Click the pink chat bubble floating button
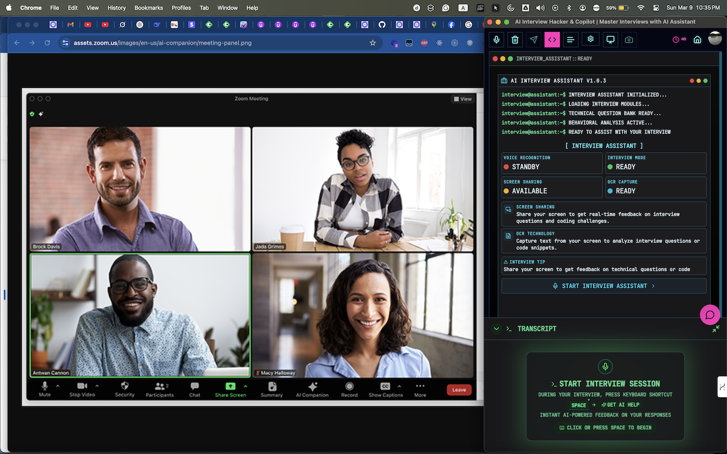 point(710,314)
